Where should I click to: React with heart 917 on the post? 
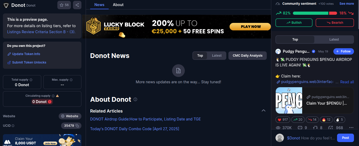click(x=283, y=120)
